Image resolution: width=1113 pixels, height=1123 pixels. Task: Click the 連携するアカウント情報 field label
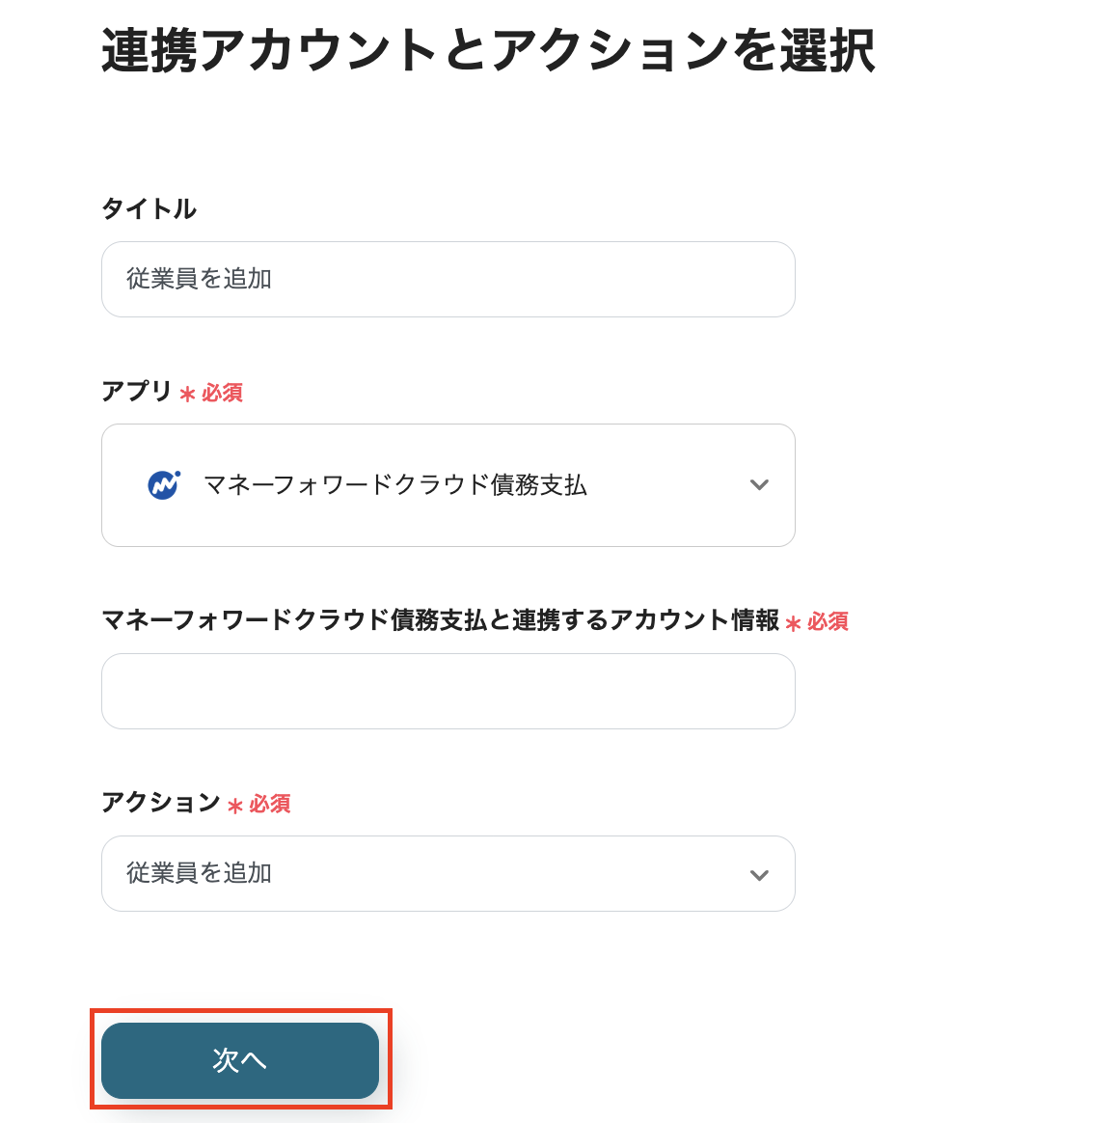pos(440,620)
